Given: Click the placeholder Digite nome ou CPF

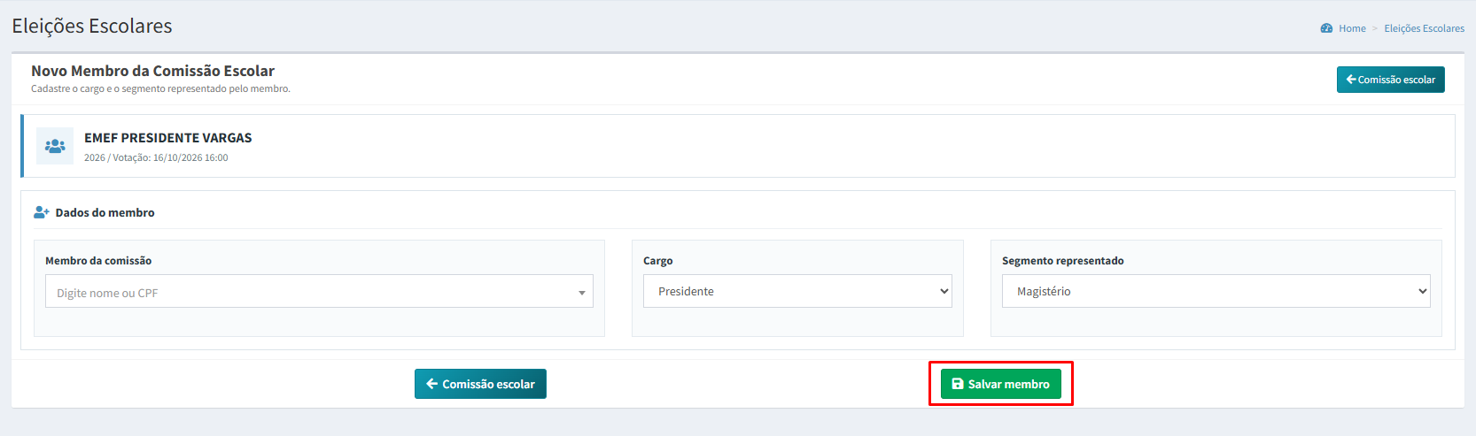Looking at the screenshot, I should coord(107,293).
